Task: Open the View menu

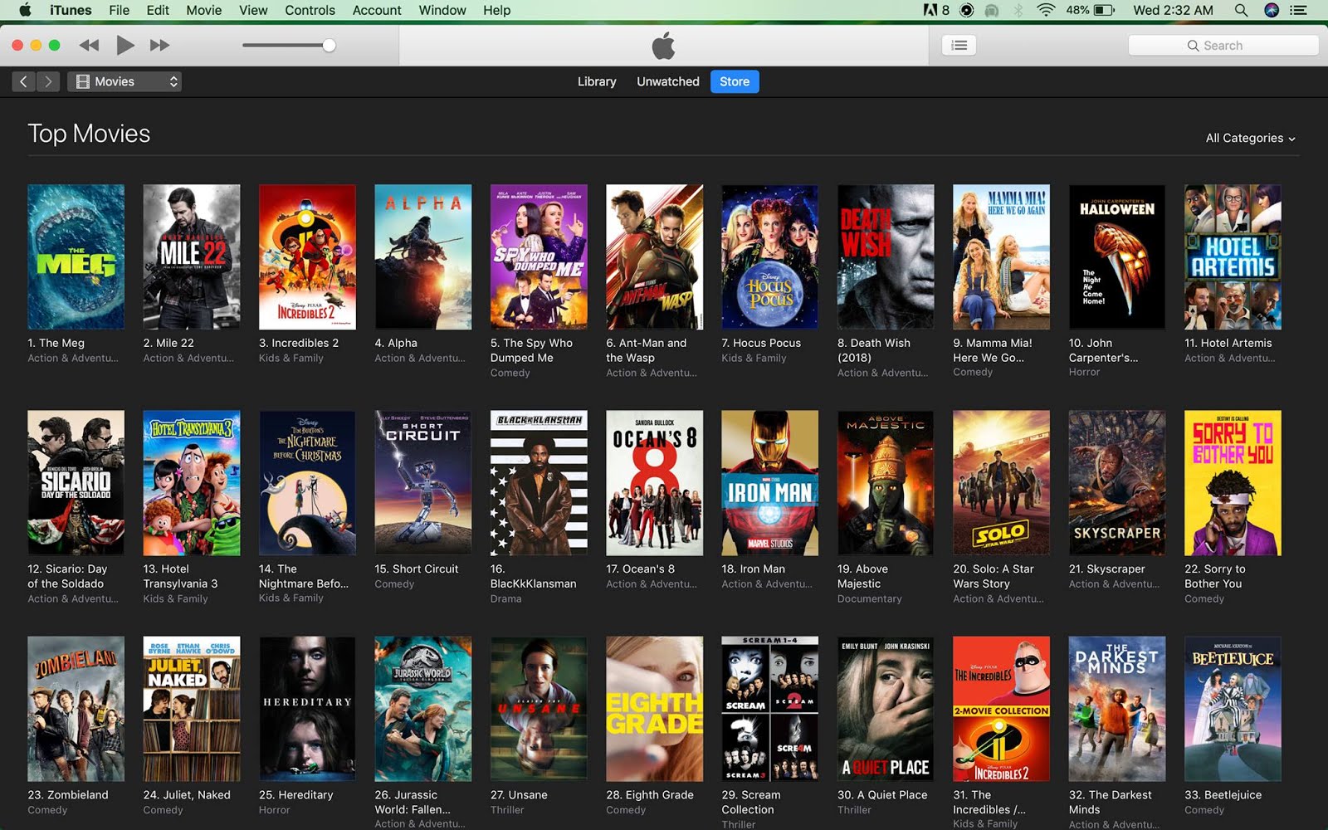Action: (253, 10)
